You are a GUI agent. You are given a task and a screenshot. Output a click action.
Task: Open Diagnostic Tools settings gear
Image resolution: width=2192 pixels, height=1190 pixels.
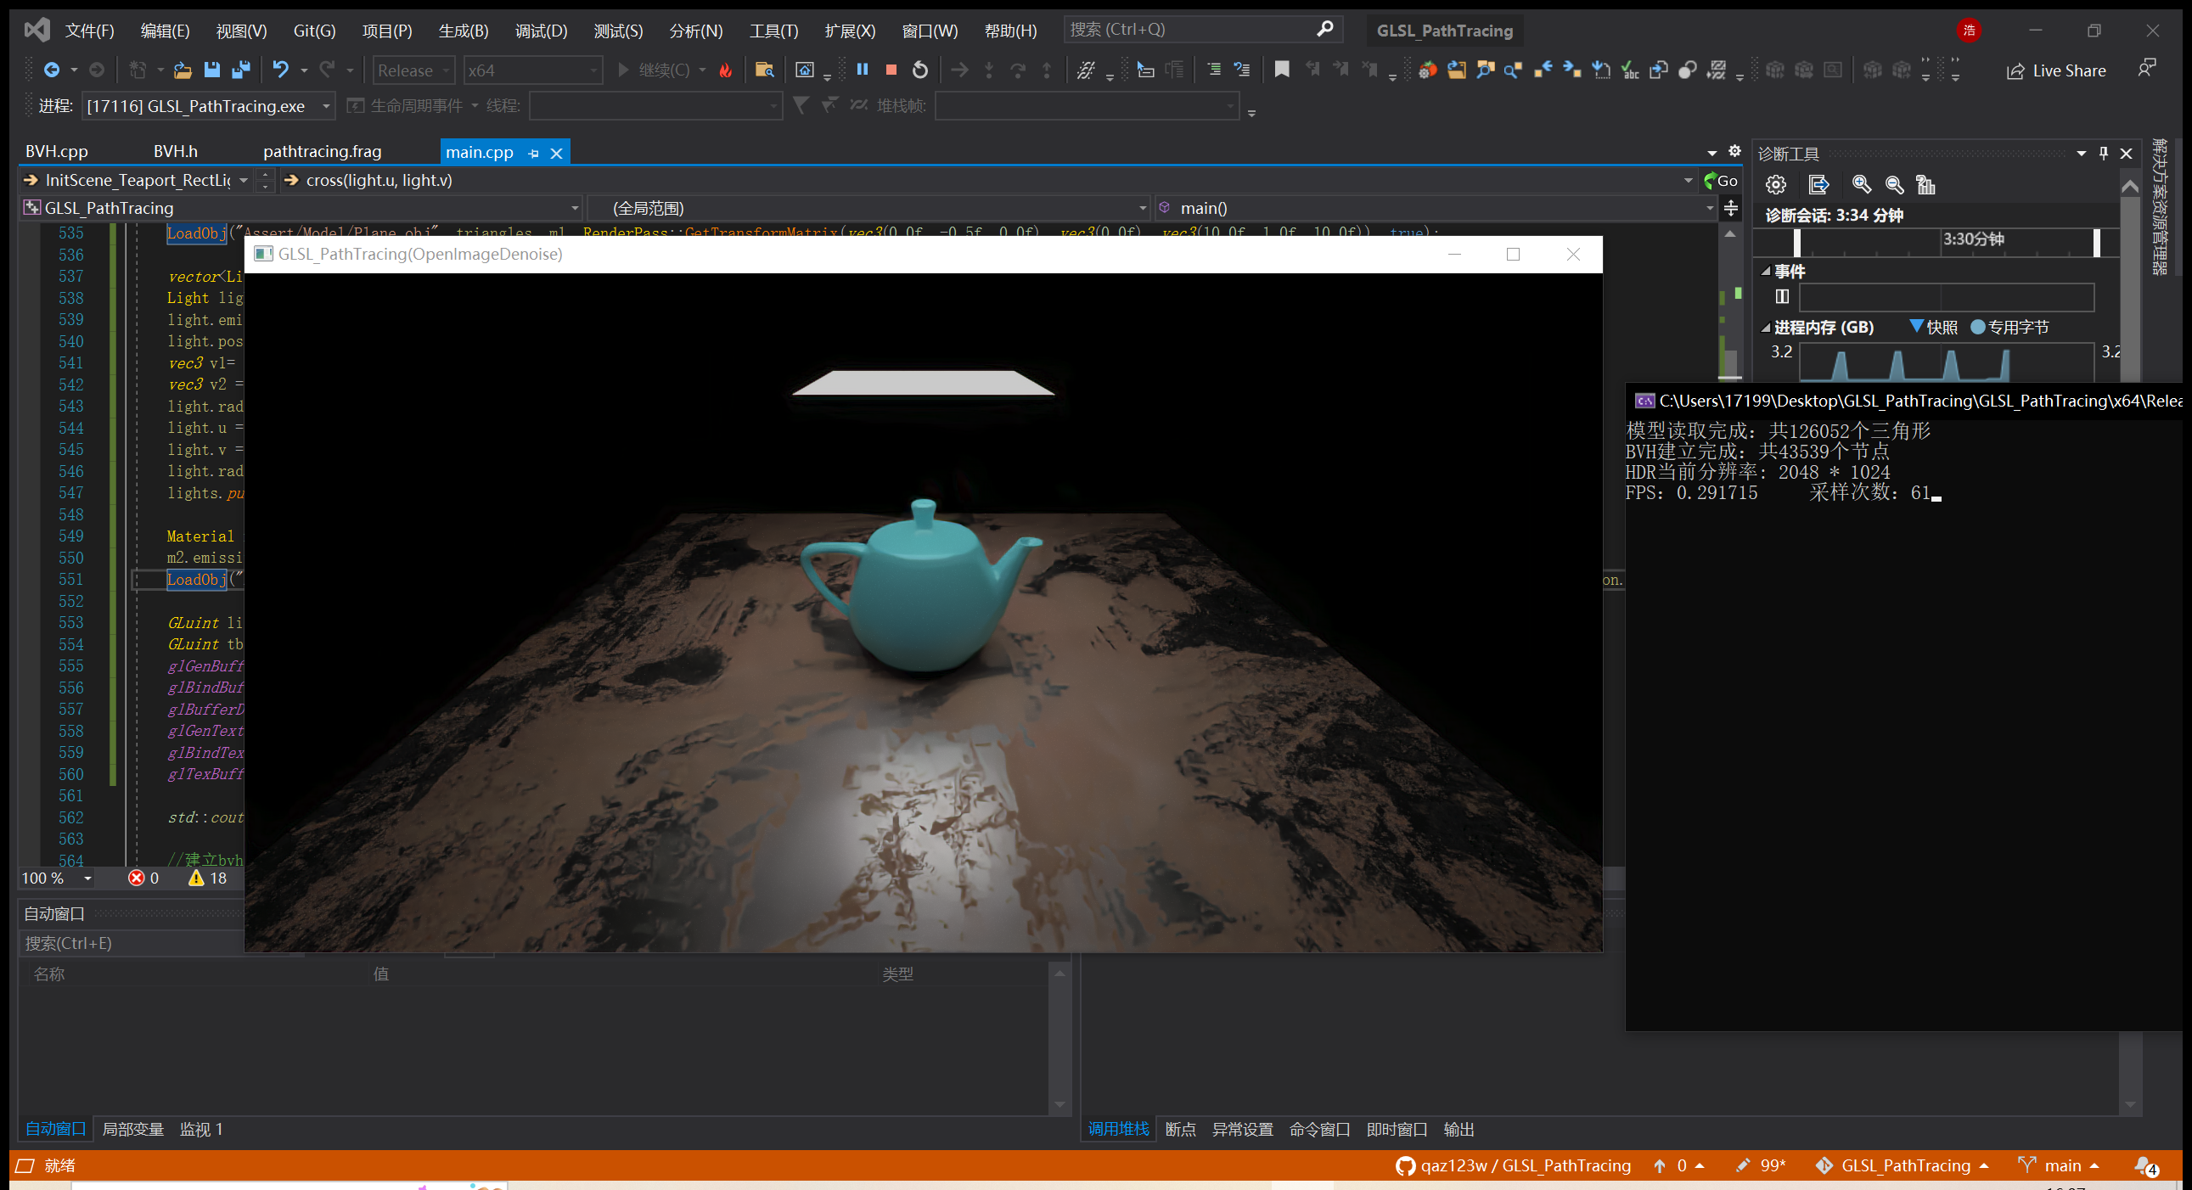coord(1775,183)
